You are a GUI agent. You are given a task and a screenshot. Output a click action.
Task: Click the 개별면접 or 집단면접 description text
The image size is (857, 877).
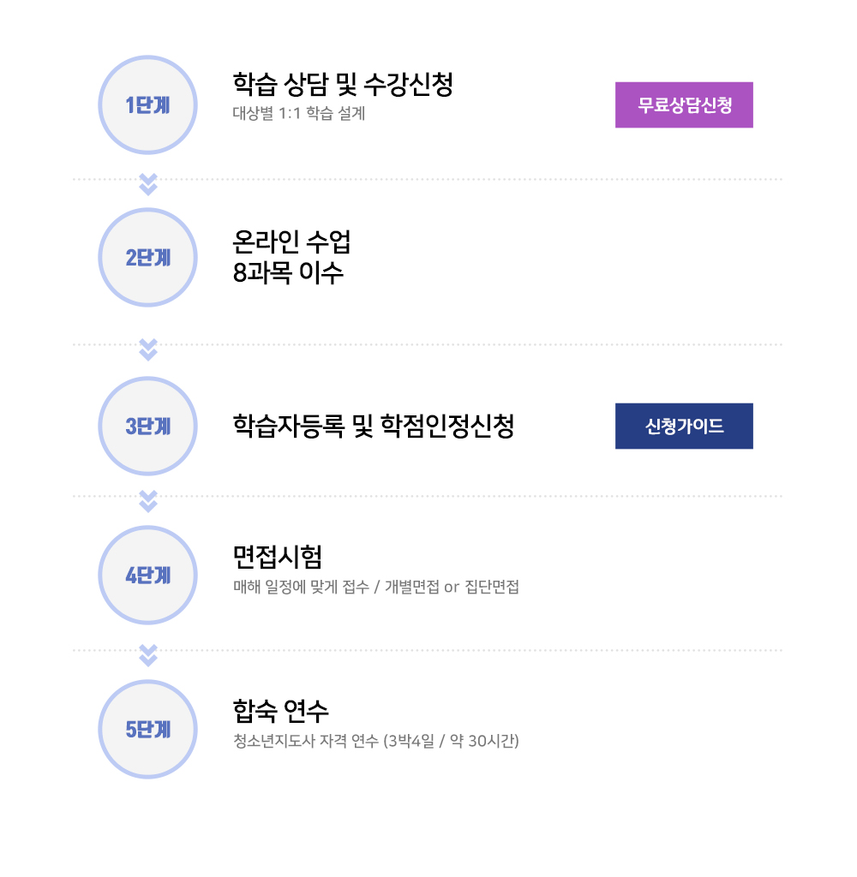coord(452,587)
